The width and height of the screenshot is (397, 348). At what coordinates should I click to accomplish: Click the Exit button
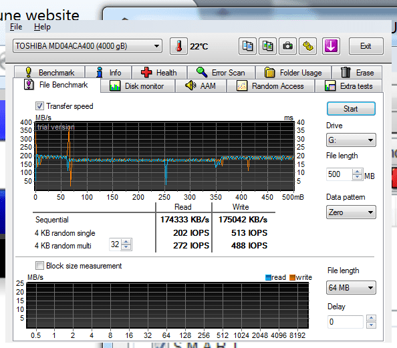point(366,46)
